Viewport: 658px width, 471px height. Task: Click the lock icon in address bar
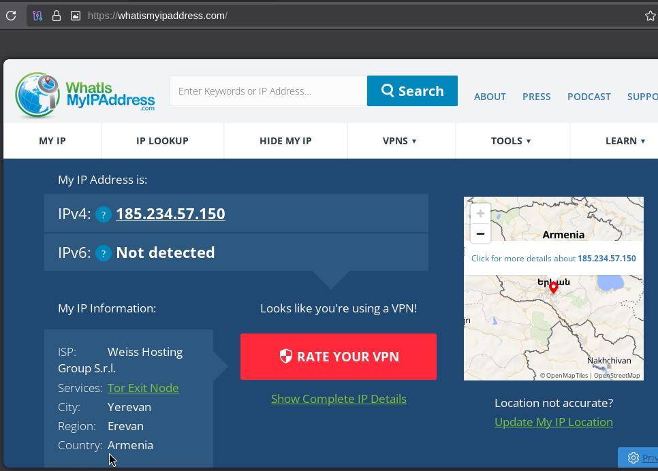[x=56, y=15]
